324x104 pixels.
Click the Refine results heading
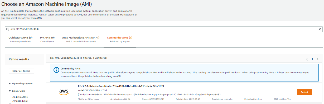click(19, 59)
